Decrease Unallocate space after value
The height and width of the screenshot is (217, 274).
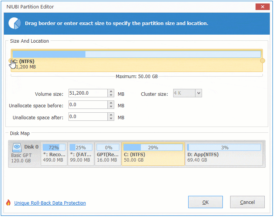click(111, 119)
